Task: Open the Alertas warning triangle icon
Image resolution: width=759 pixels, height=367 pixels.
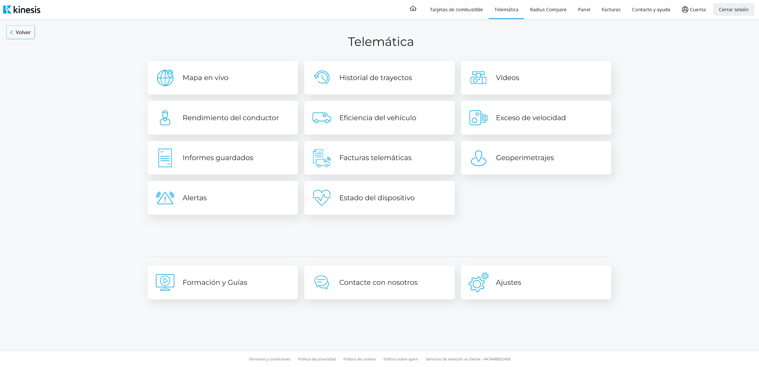Action: [x=165, y=198]
